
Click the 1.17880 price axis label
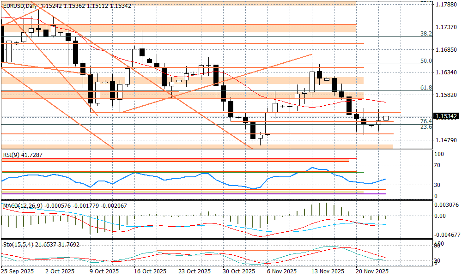click(x=446, y=4)
